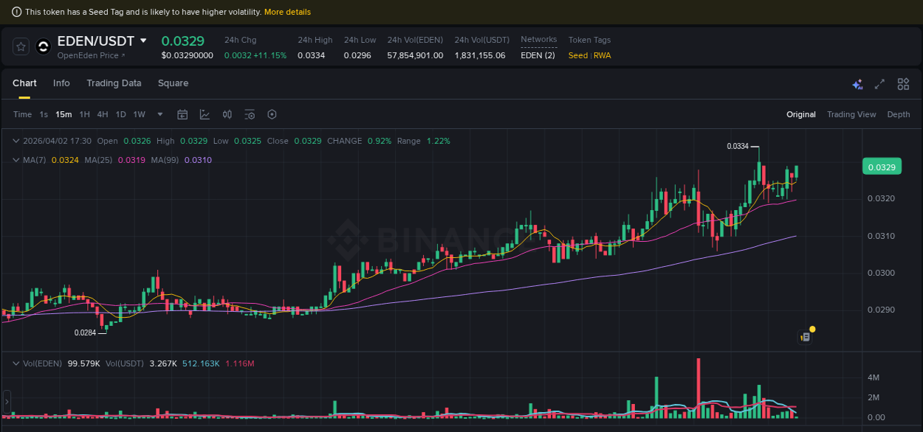Select the chart type icon

click(205, 114)
